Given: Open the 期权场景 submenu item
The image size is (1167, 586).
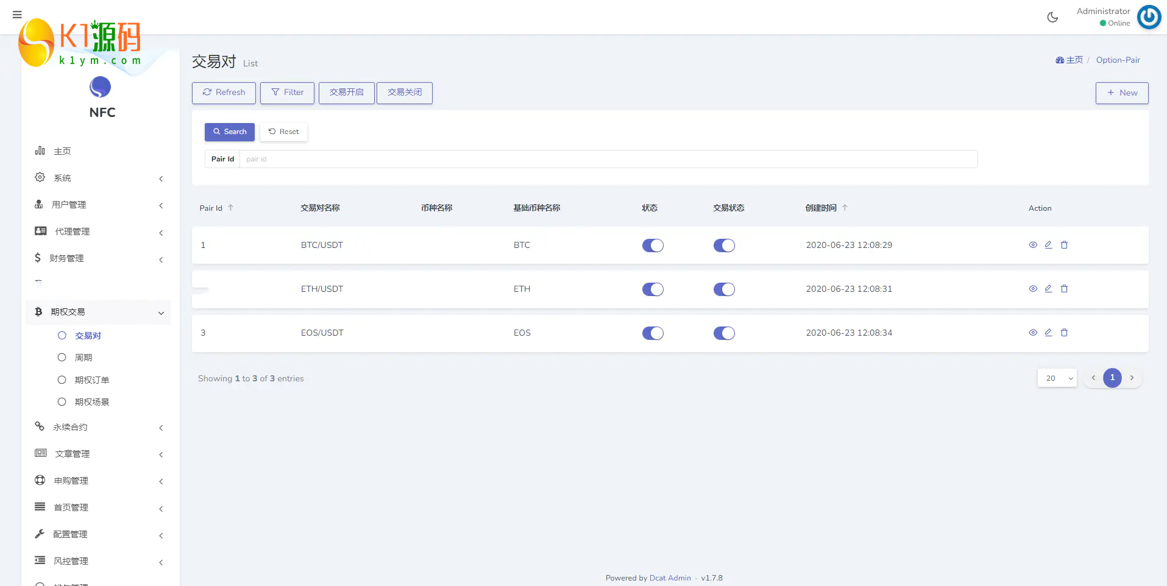Looking at the screenshot, I should [x=92, y=402].
